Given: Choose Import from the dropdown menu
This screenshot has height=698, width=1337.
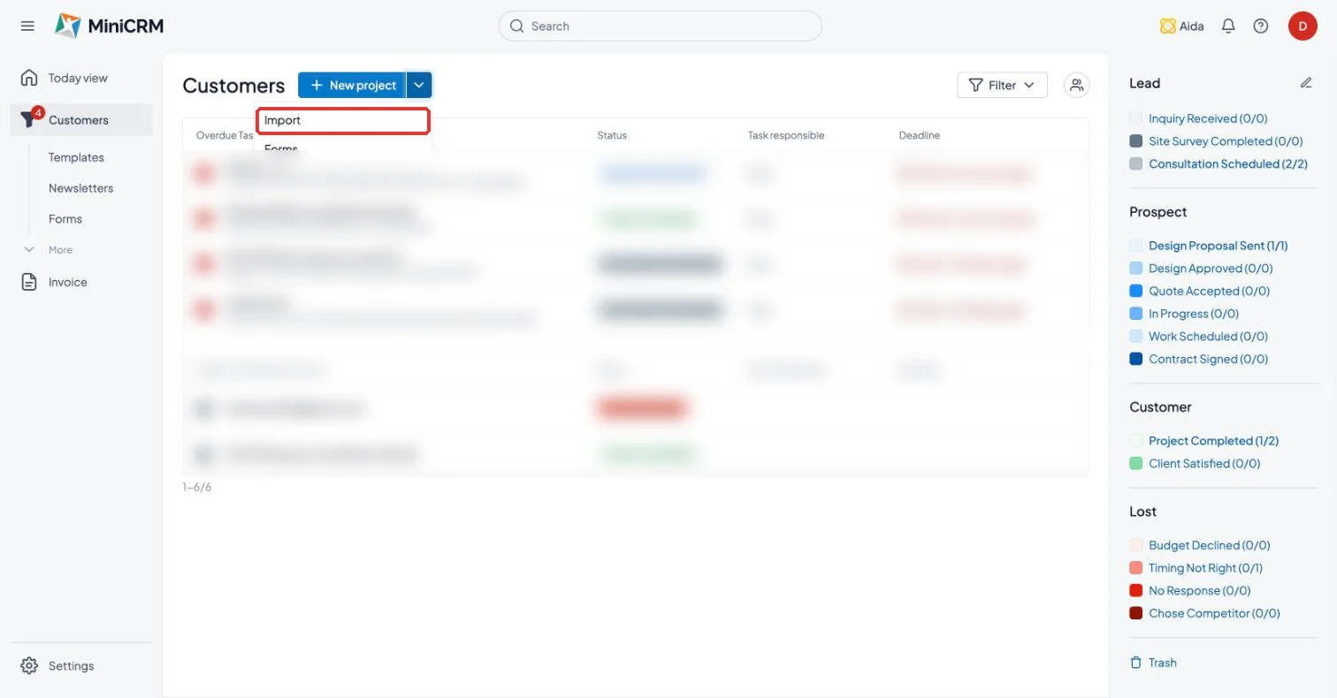Looking at the screenshot, I should coord(343,120).
